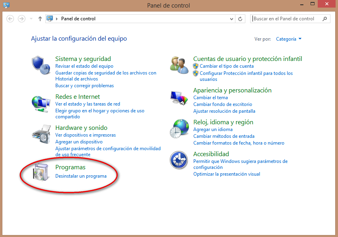Click Permitir que Windows sugiera parámetros de configuración
This screenshot has height=237, width=338.
pos(241,164)
